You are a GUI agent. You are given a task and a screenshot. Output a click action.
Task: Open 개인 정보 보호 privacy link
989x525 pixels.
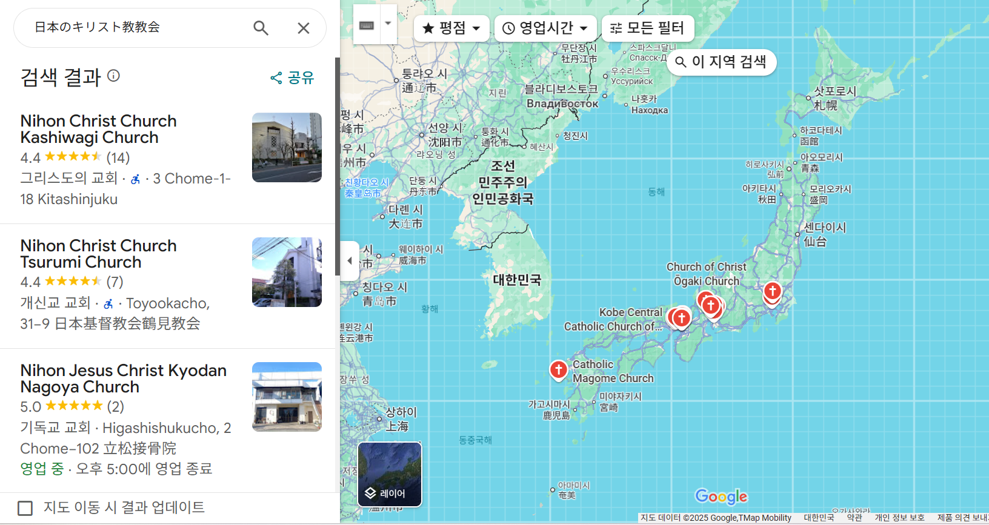pos(899,518)
